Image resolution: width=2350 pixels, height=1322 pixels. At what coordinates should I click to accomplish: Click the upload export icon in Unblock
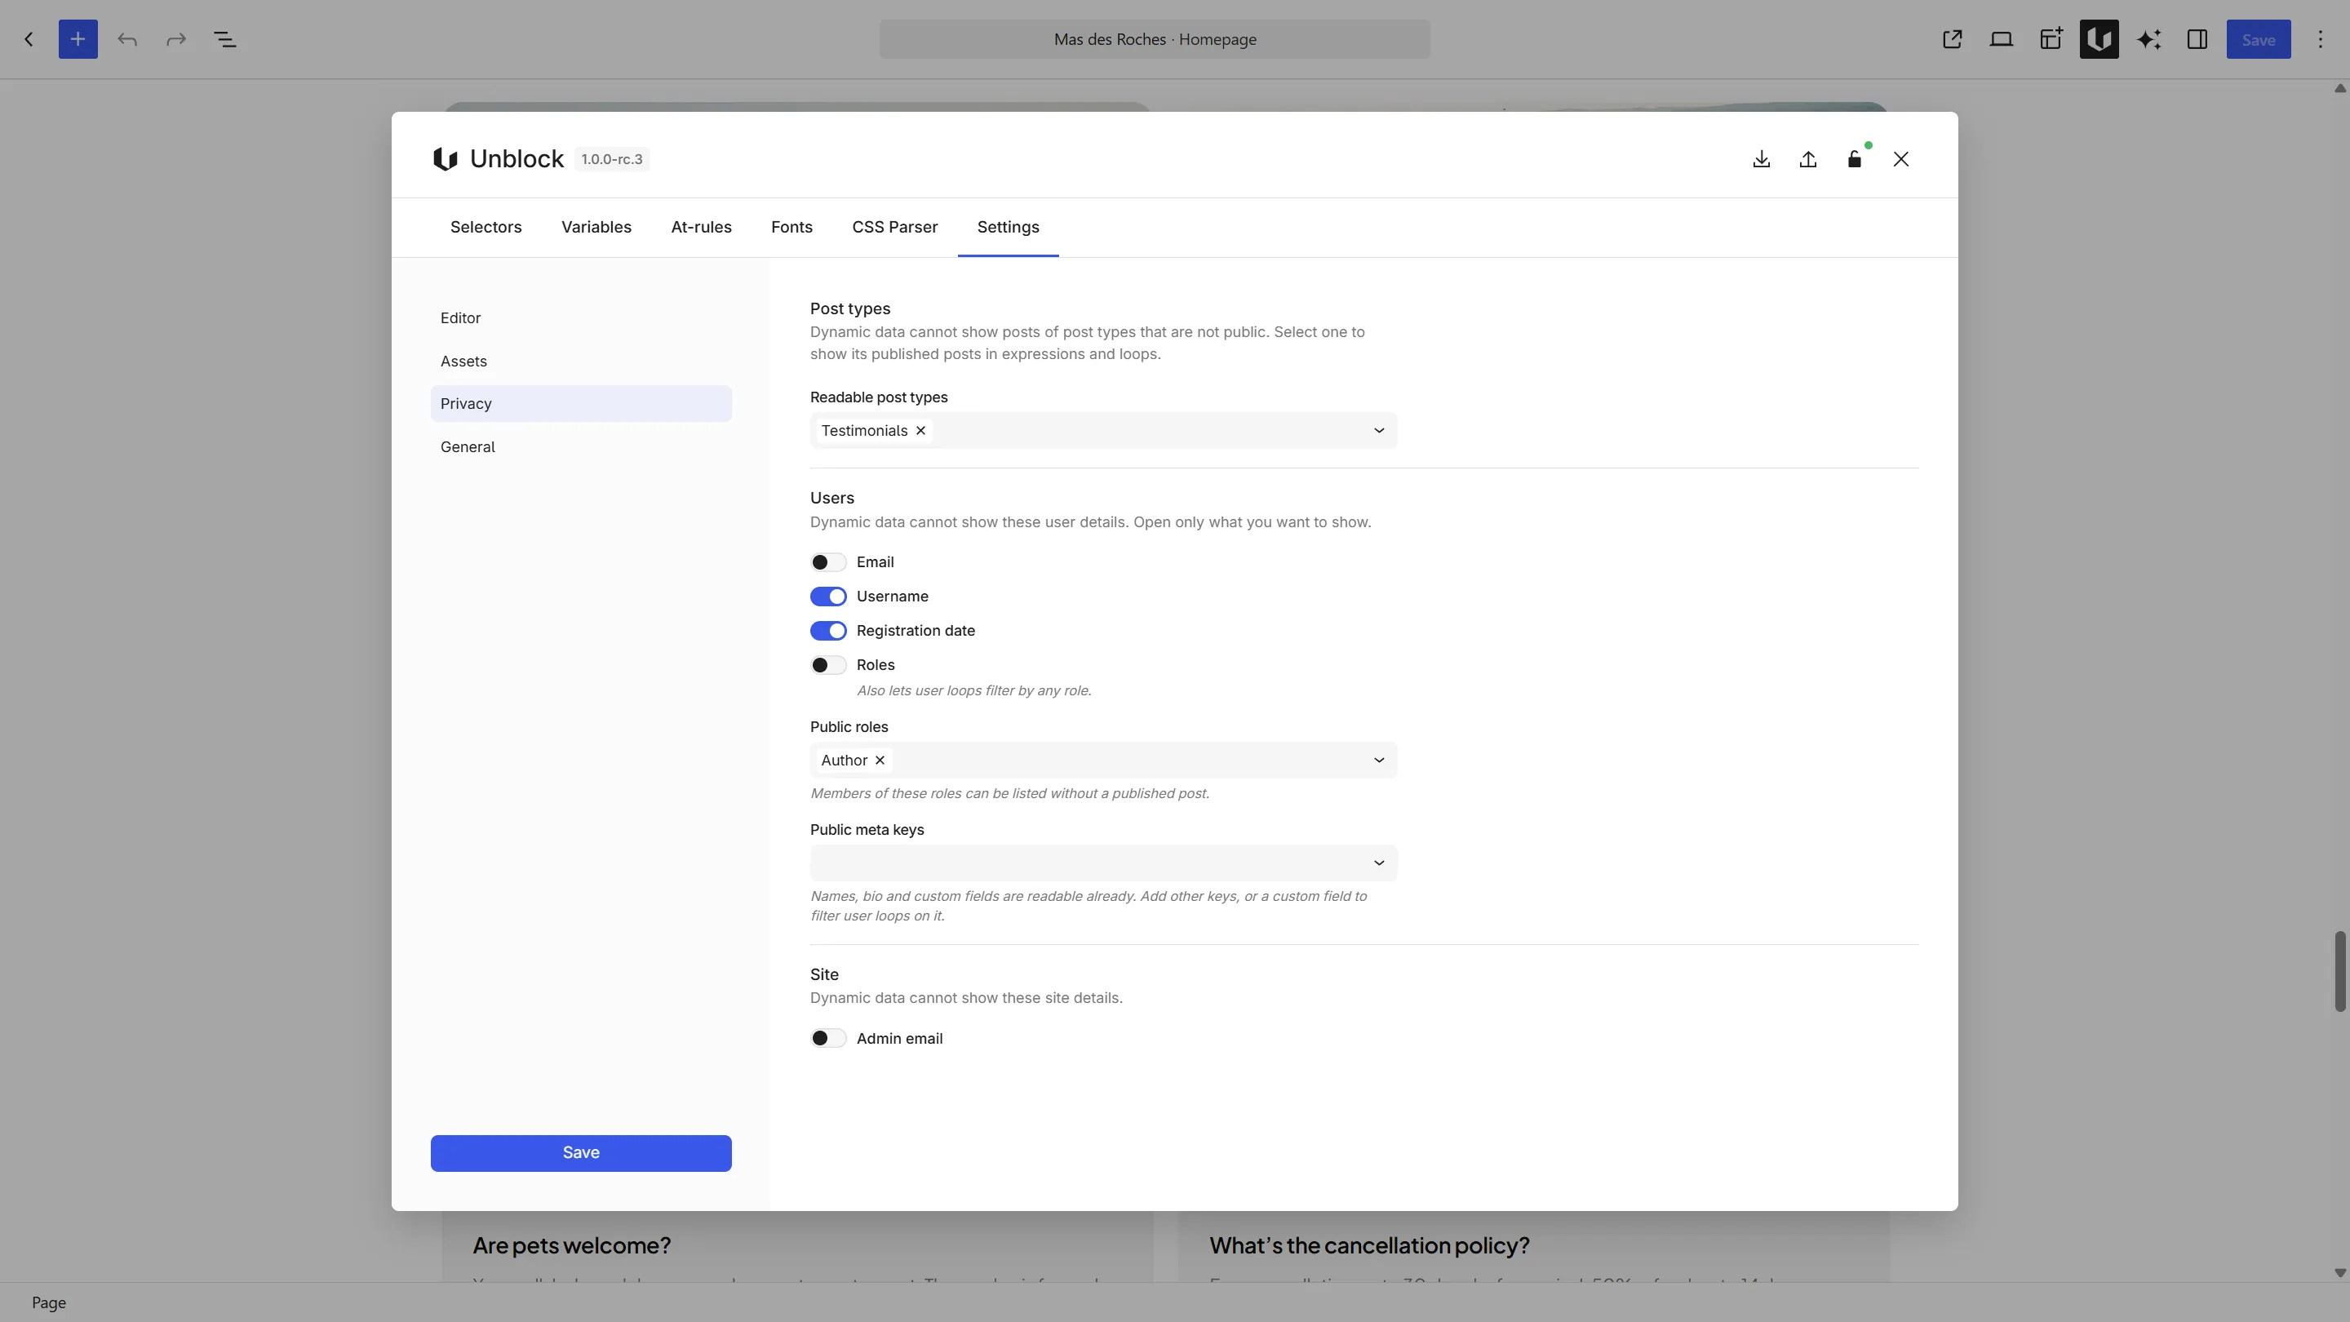1808,159
